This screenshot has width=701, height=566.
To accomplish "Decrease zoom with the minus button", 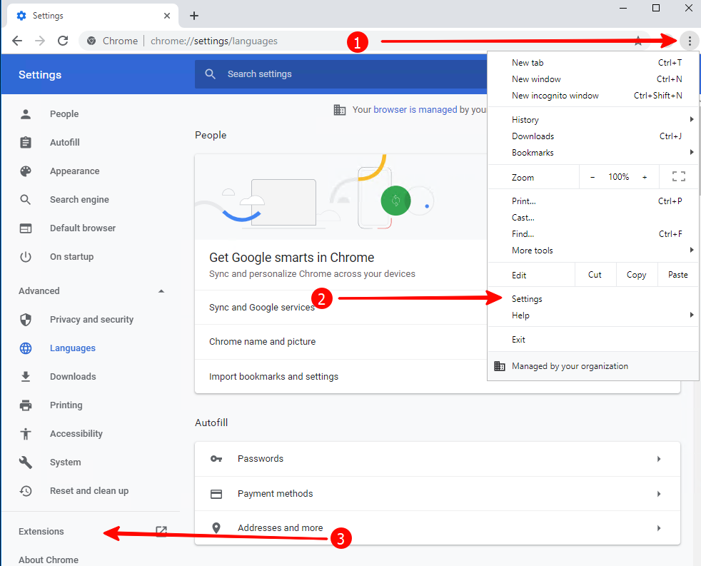I will 592,177.
